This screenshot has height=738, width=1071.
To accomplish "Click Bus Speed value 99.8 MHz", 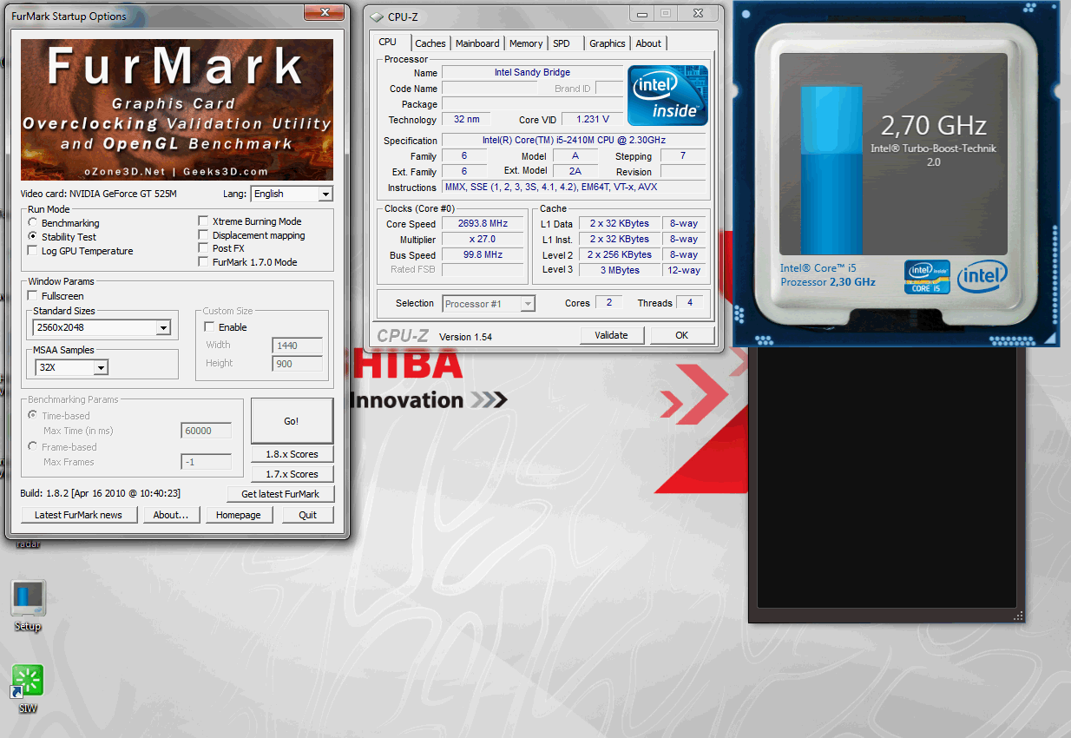I will click(x=483, y=255).
